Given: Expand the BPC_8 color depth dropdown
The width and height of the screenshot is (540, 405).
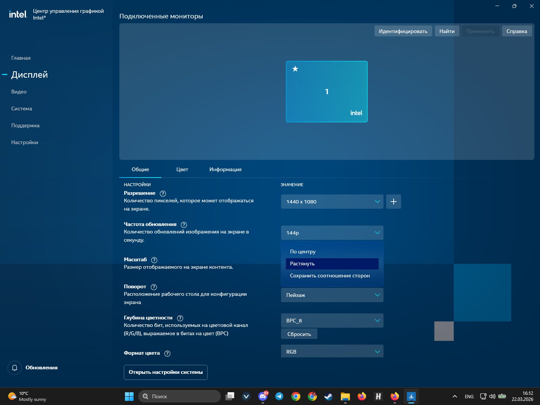Looking at the screenshot, I should (332, 321).
